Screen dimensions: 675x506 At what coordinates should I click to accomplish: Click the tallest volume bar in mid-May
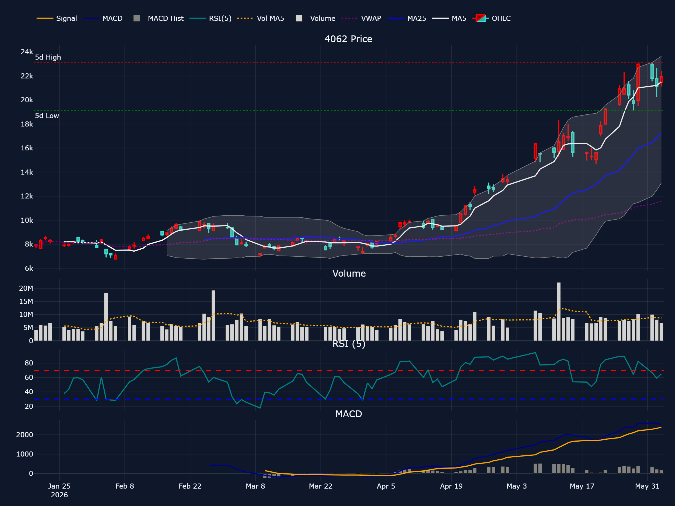[559, 311]
